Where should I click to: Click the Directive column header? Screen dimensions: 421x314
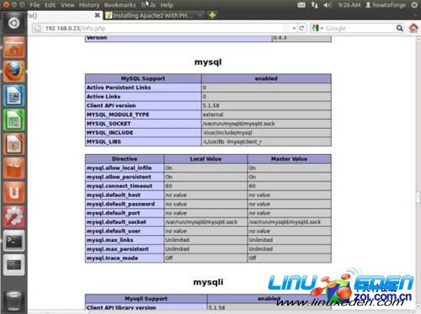tap(125, 159)
